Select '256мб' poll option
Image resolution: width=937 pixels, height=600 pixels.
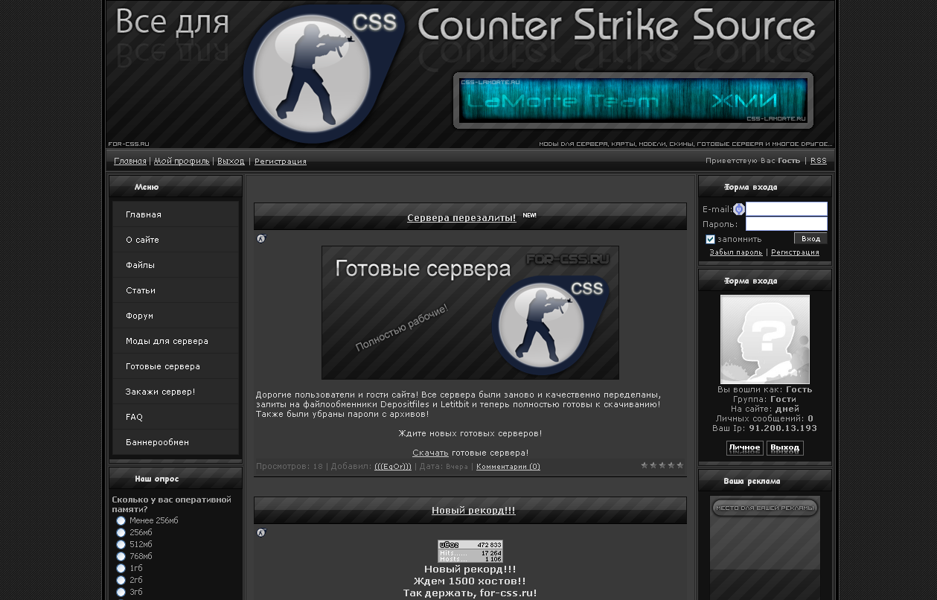121,532
